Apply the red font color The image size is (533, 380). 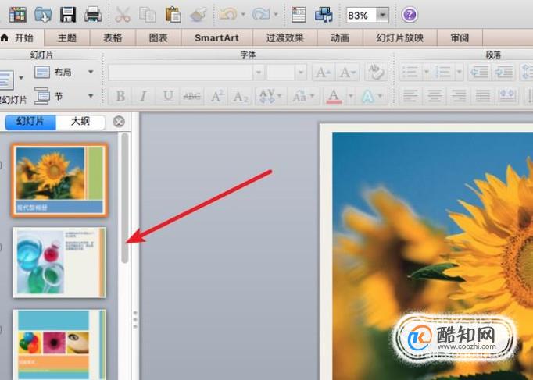(x=334, y=96)
